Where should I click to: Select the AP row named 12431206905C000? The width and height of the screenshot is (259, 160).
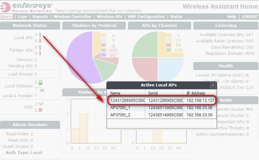pyautogui.click(x=162, y=100)
